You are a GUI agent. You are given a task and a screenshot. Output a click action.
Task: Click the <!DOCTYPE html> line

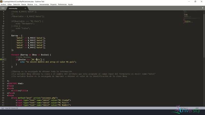click(x=15, y=83)
